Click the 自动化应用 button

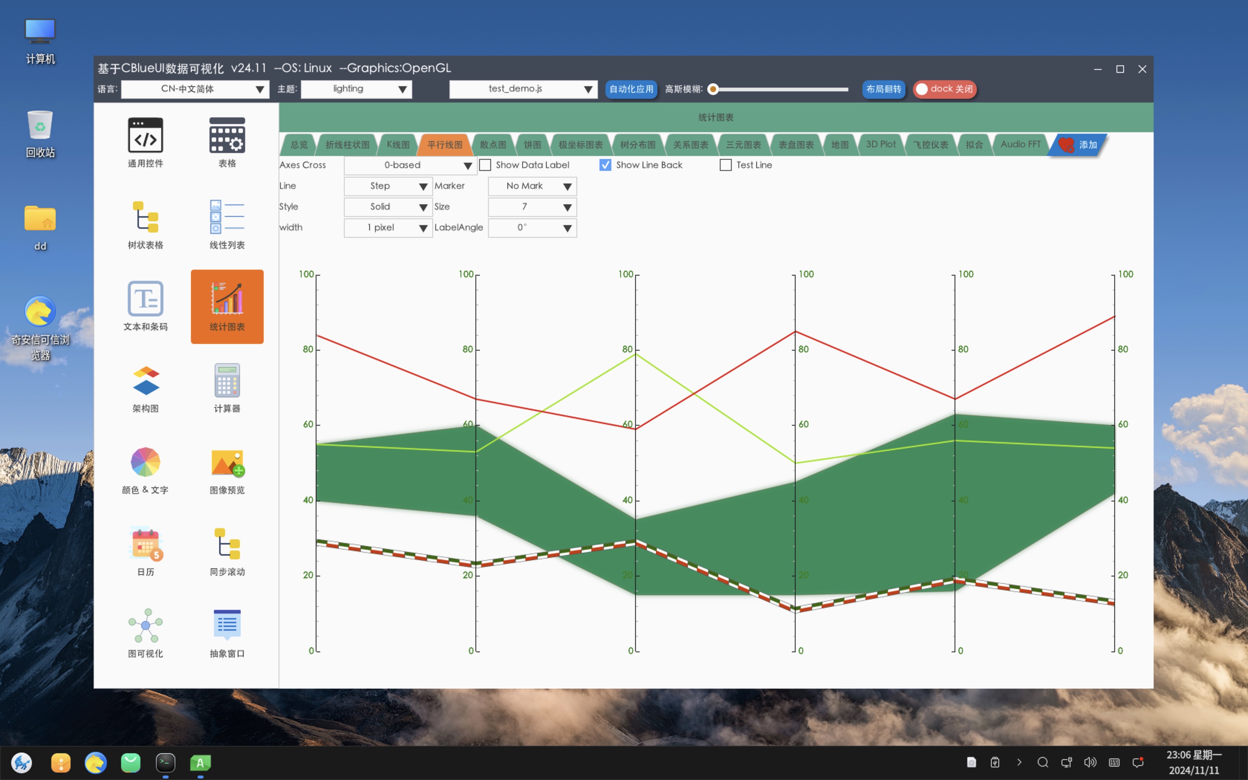tap(631, 89)
